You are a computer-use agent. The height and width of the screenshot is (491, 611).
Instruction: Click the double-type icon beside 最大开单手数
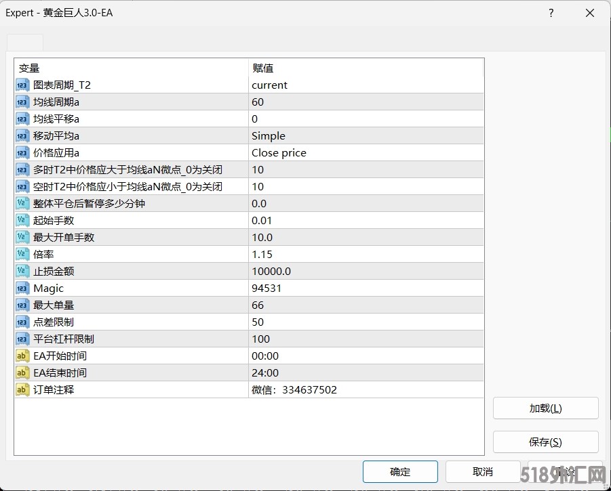pos(22,237)
